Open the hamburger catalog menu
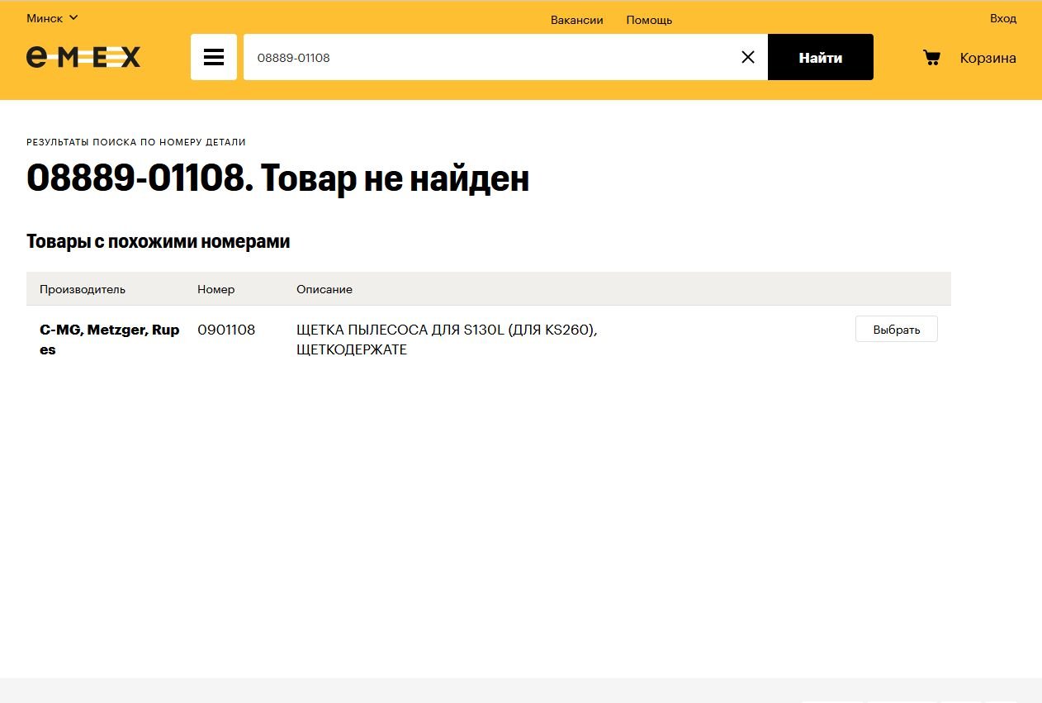The height and width of the screenshot is (703, 1042). 214,57
